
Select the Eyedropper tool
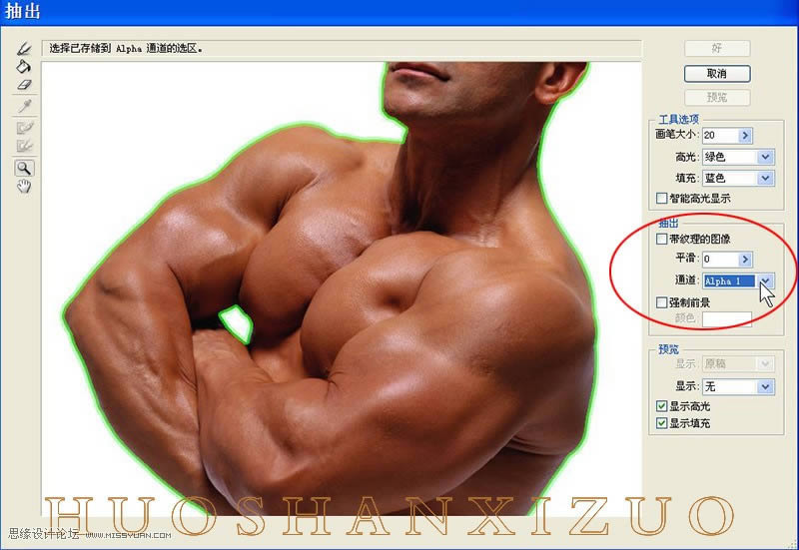25,107
